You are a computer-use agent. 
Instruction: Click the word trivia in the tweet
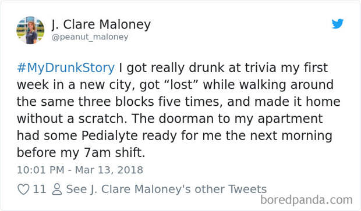[x=260, y=67]
